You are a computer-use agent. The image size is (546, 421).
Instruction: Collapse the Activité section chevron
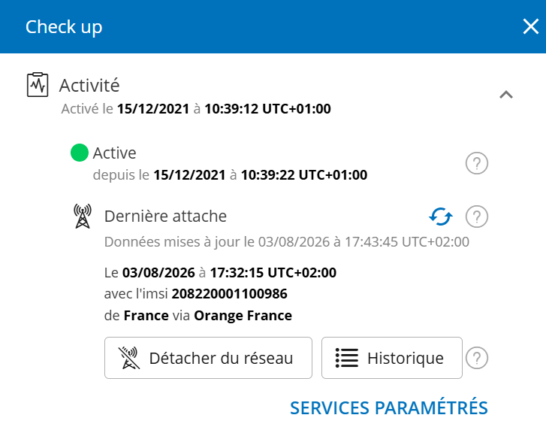[x=506, y=95]
